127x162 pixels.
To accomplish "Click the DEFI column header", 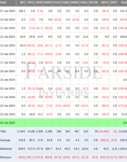I will (113, 3).
